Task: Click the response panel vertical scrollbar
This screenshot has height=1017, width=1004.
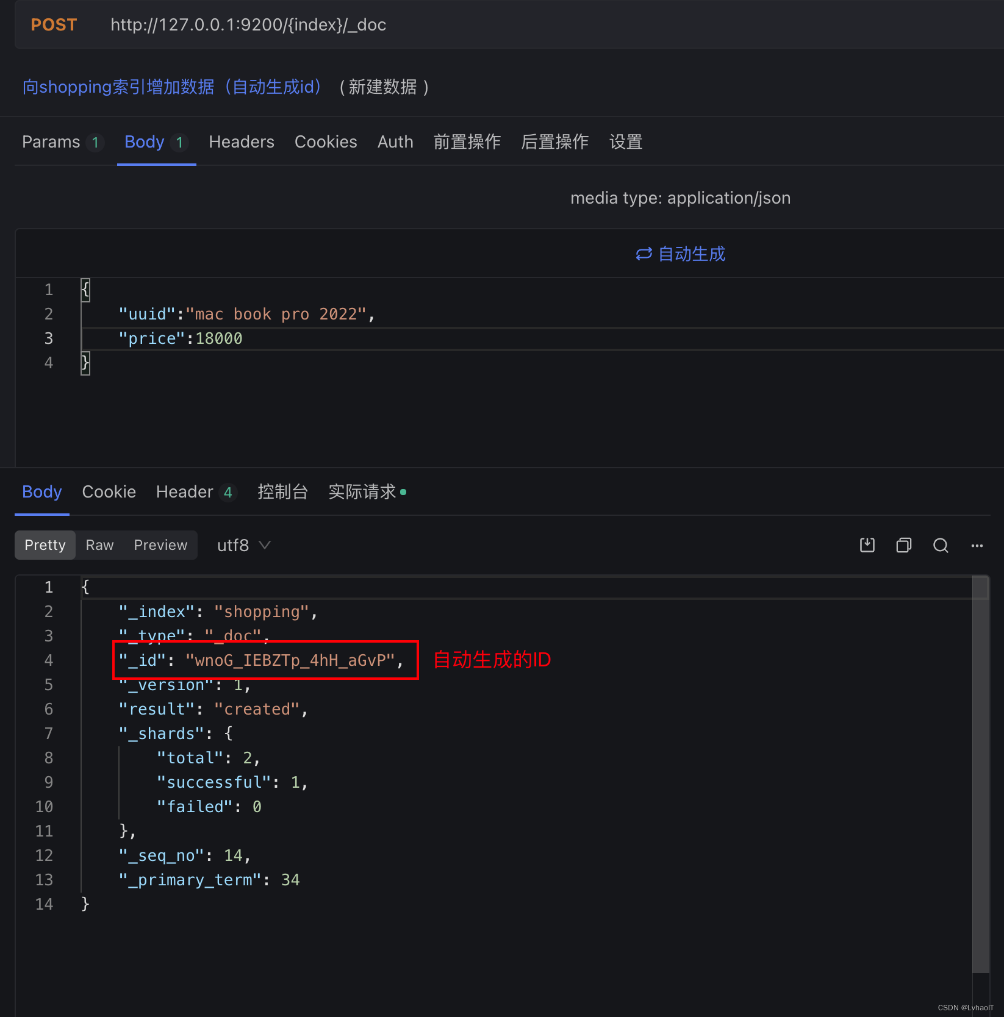Action: tap(980, 774)
